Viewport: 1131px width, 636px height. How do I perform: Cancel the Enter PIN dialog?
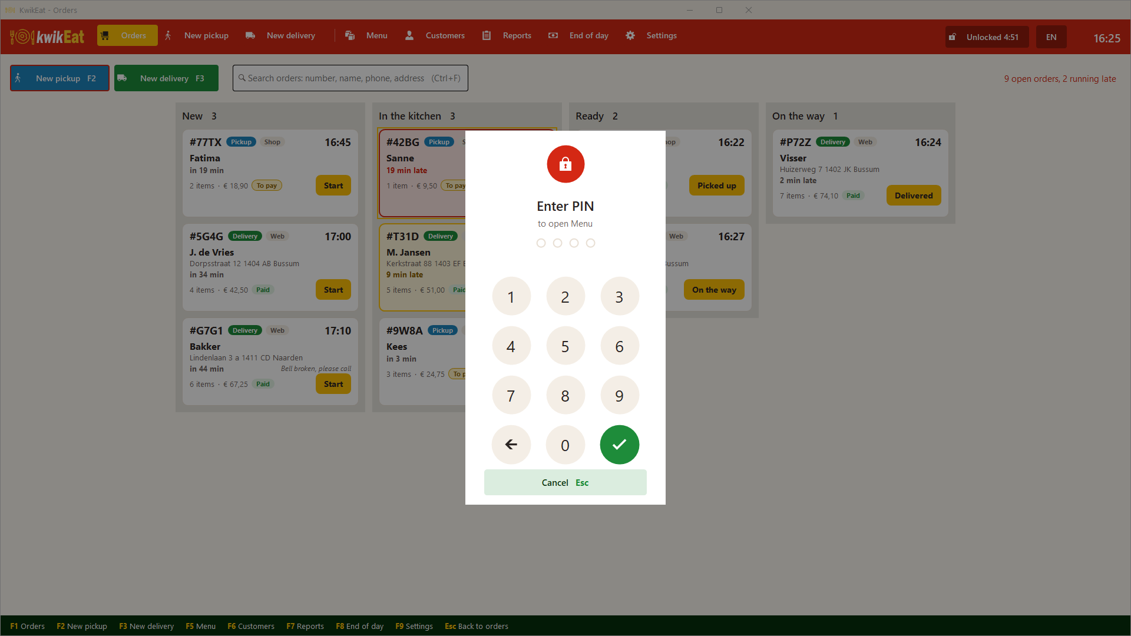[x=565, y=482]
